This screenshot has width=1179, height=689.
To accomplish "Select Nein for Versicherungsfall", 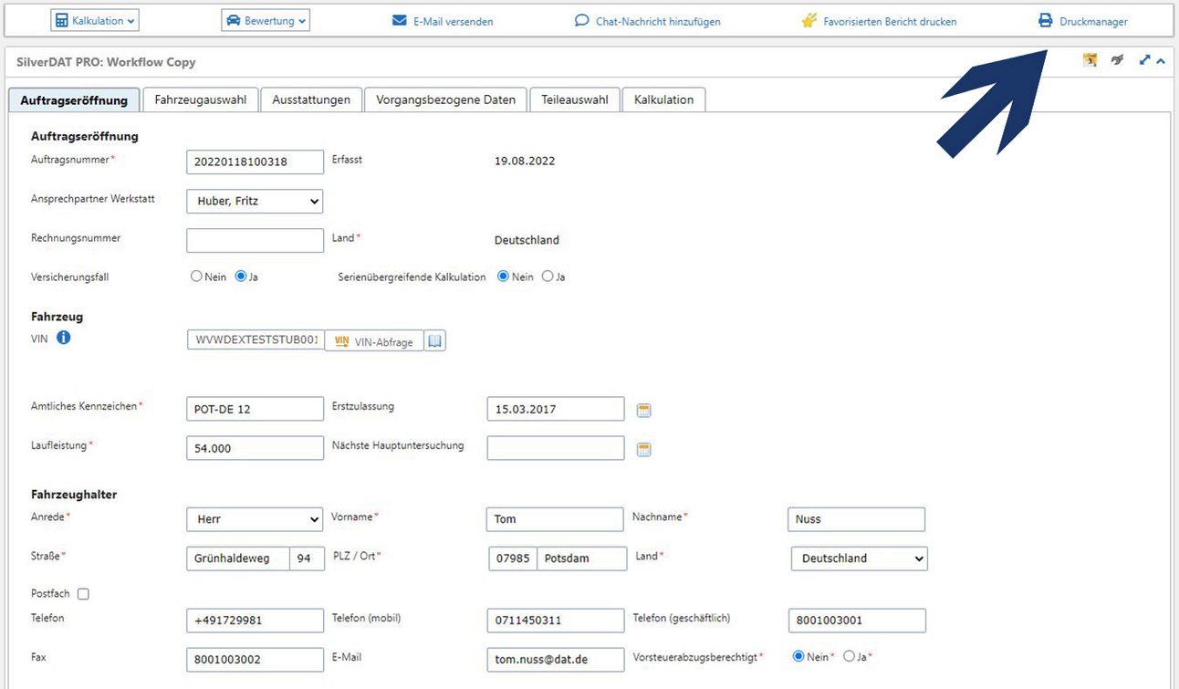I will [x=196, y=277].
